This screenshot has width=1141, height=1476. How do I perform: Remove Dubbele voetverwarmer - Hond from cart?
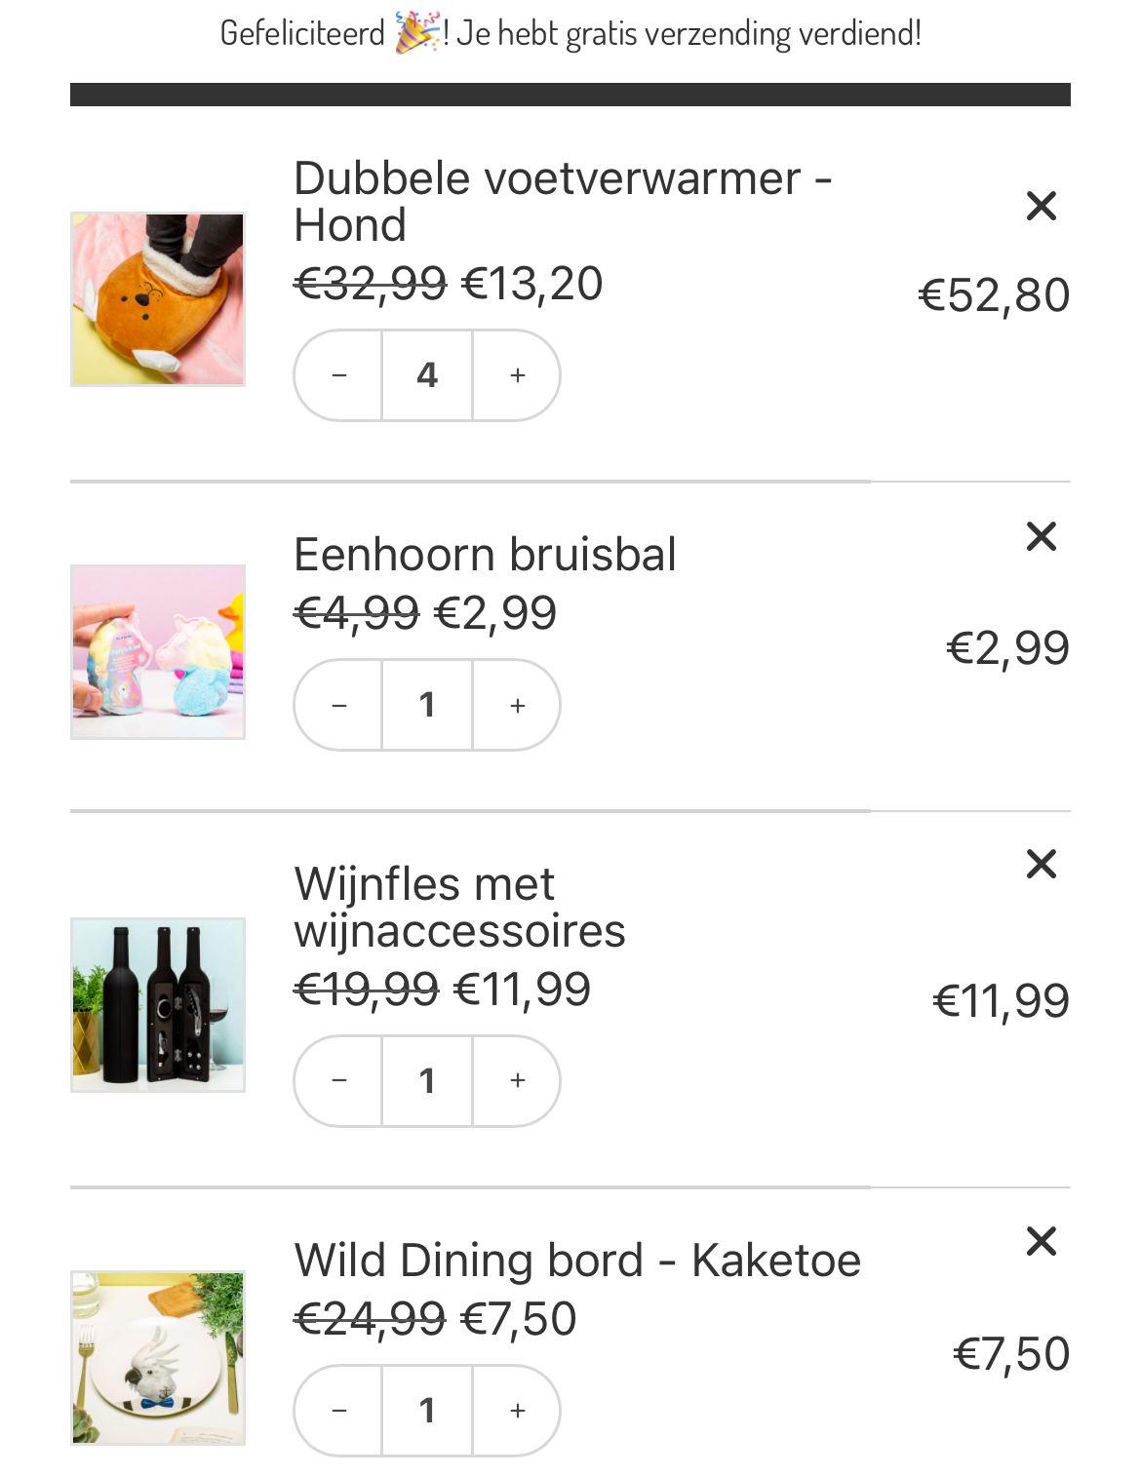pos(1042,206)
